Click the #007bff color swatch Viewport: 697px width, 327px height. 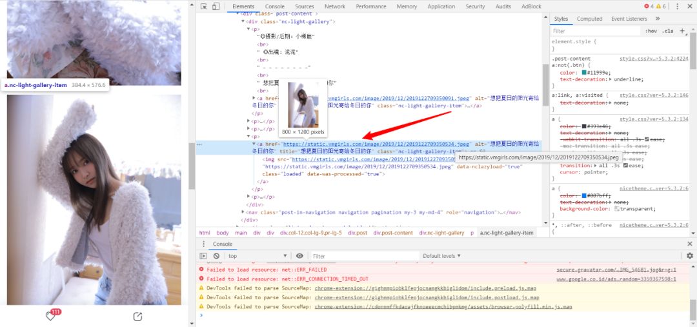click(x=583, y=195)
